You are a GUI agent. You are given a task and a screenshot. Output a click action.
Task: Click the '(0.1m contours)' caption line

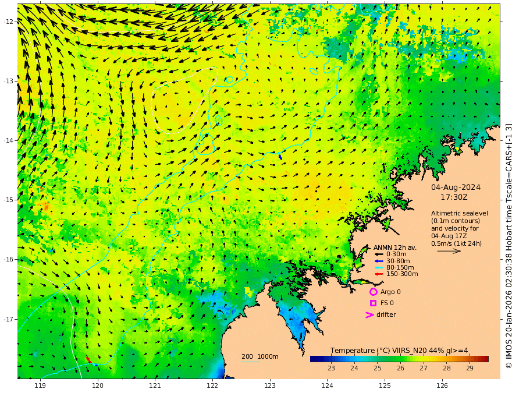click(456, 221)
